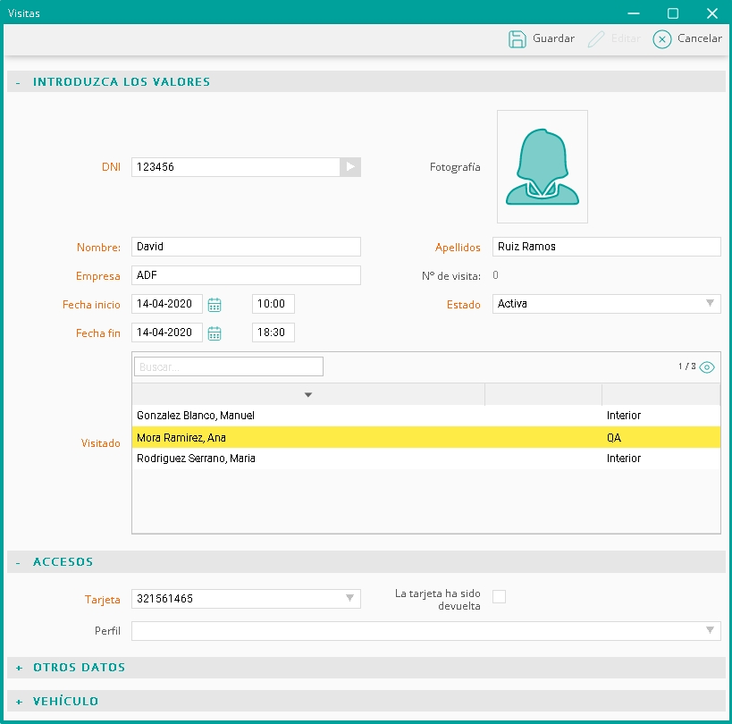Click the Apellidos field with Ruiz Ramos
The height and width of the screenshot is (724, 732).
coord(606,247)
